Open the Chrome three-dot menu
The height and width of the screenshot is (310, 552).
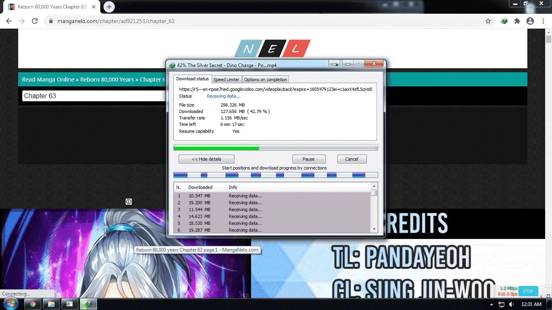point(543,21)
